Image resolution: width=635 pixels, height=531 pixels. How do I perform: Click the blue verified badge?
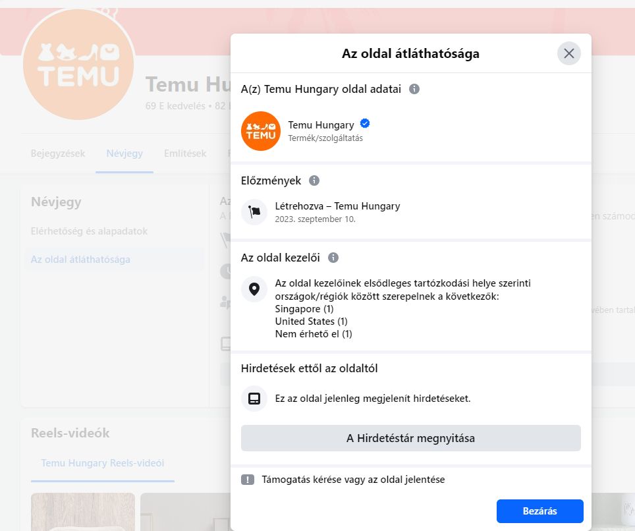[x=364, y=124]
